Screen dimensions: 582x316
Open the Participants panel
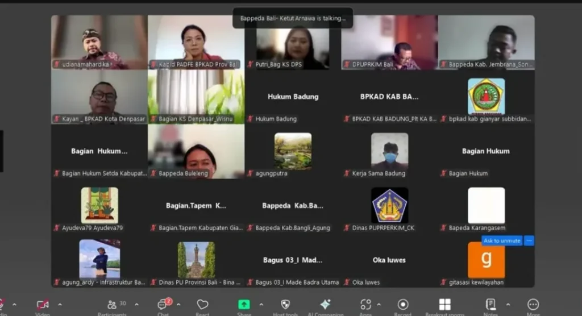tap(112, 305)
